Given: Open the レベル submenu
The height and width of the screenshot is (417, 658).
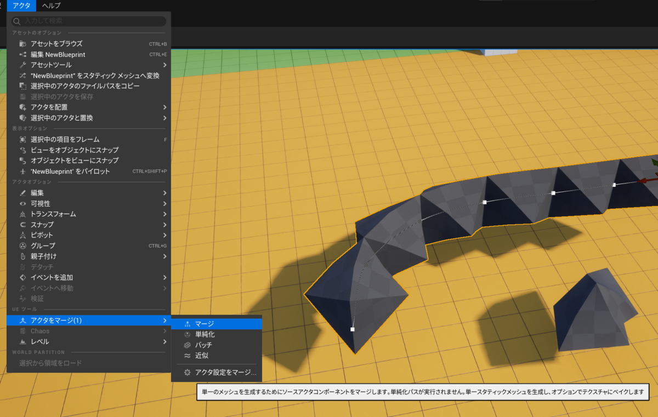Looking at the screenshot, I should click(x=35, y=341).
